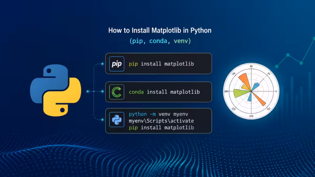
Task: Click the '90' label on polar chart
Action: click(x=251, y=66)
